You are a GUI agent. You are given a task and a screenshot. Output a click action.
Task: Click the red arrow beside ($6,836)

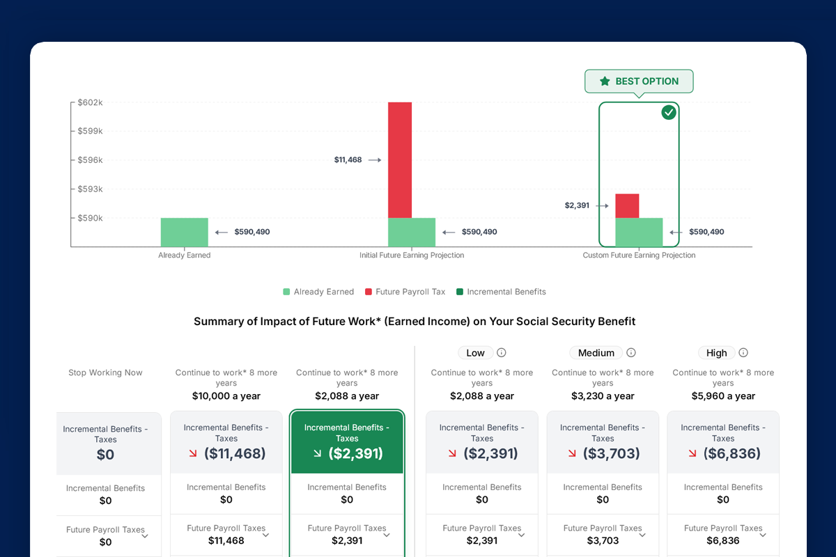[x=692, y=454]
